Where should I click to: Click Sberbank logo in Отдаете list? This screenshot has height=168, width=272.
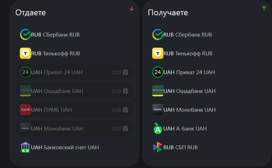[25, 34]
